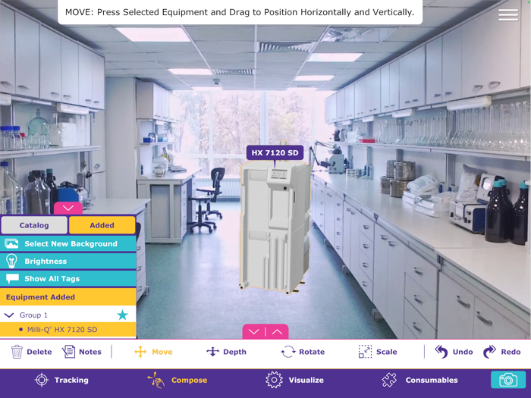Switch to the Catalog tab
531x398 pixels.
coord(34,225)
